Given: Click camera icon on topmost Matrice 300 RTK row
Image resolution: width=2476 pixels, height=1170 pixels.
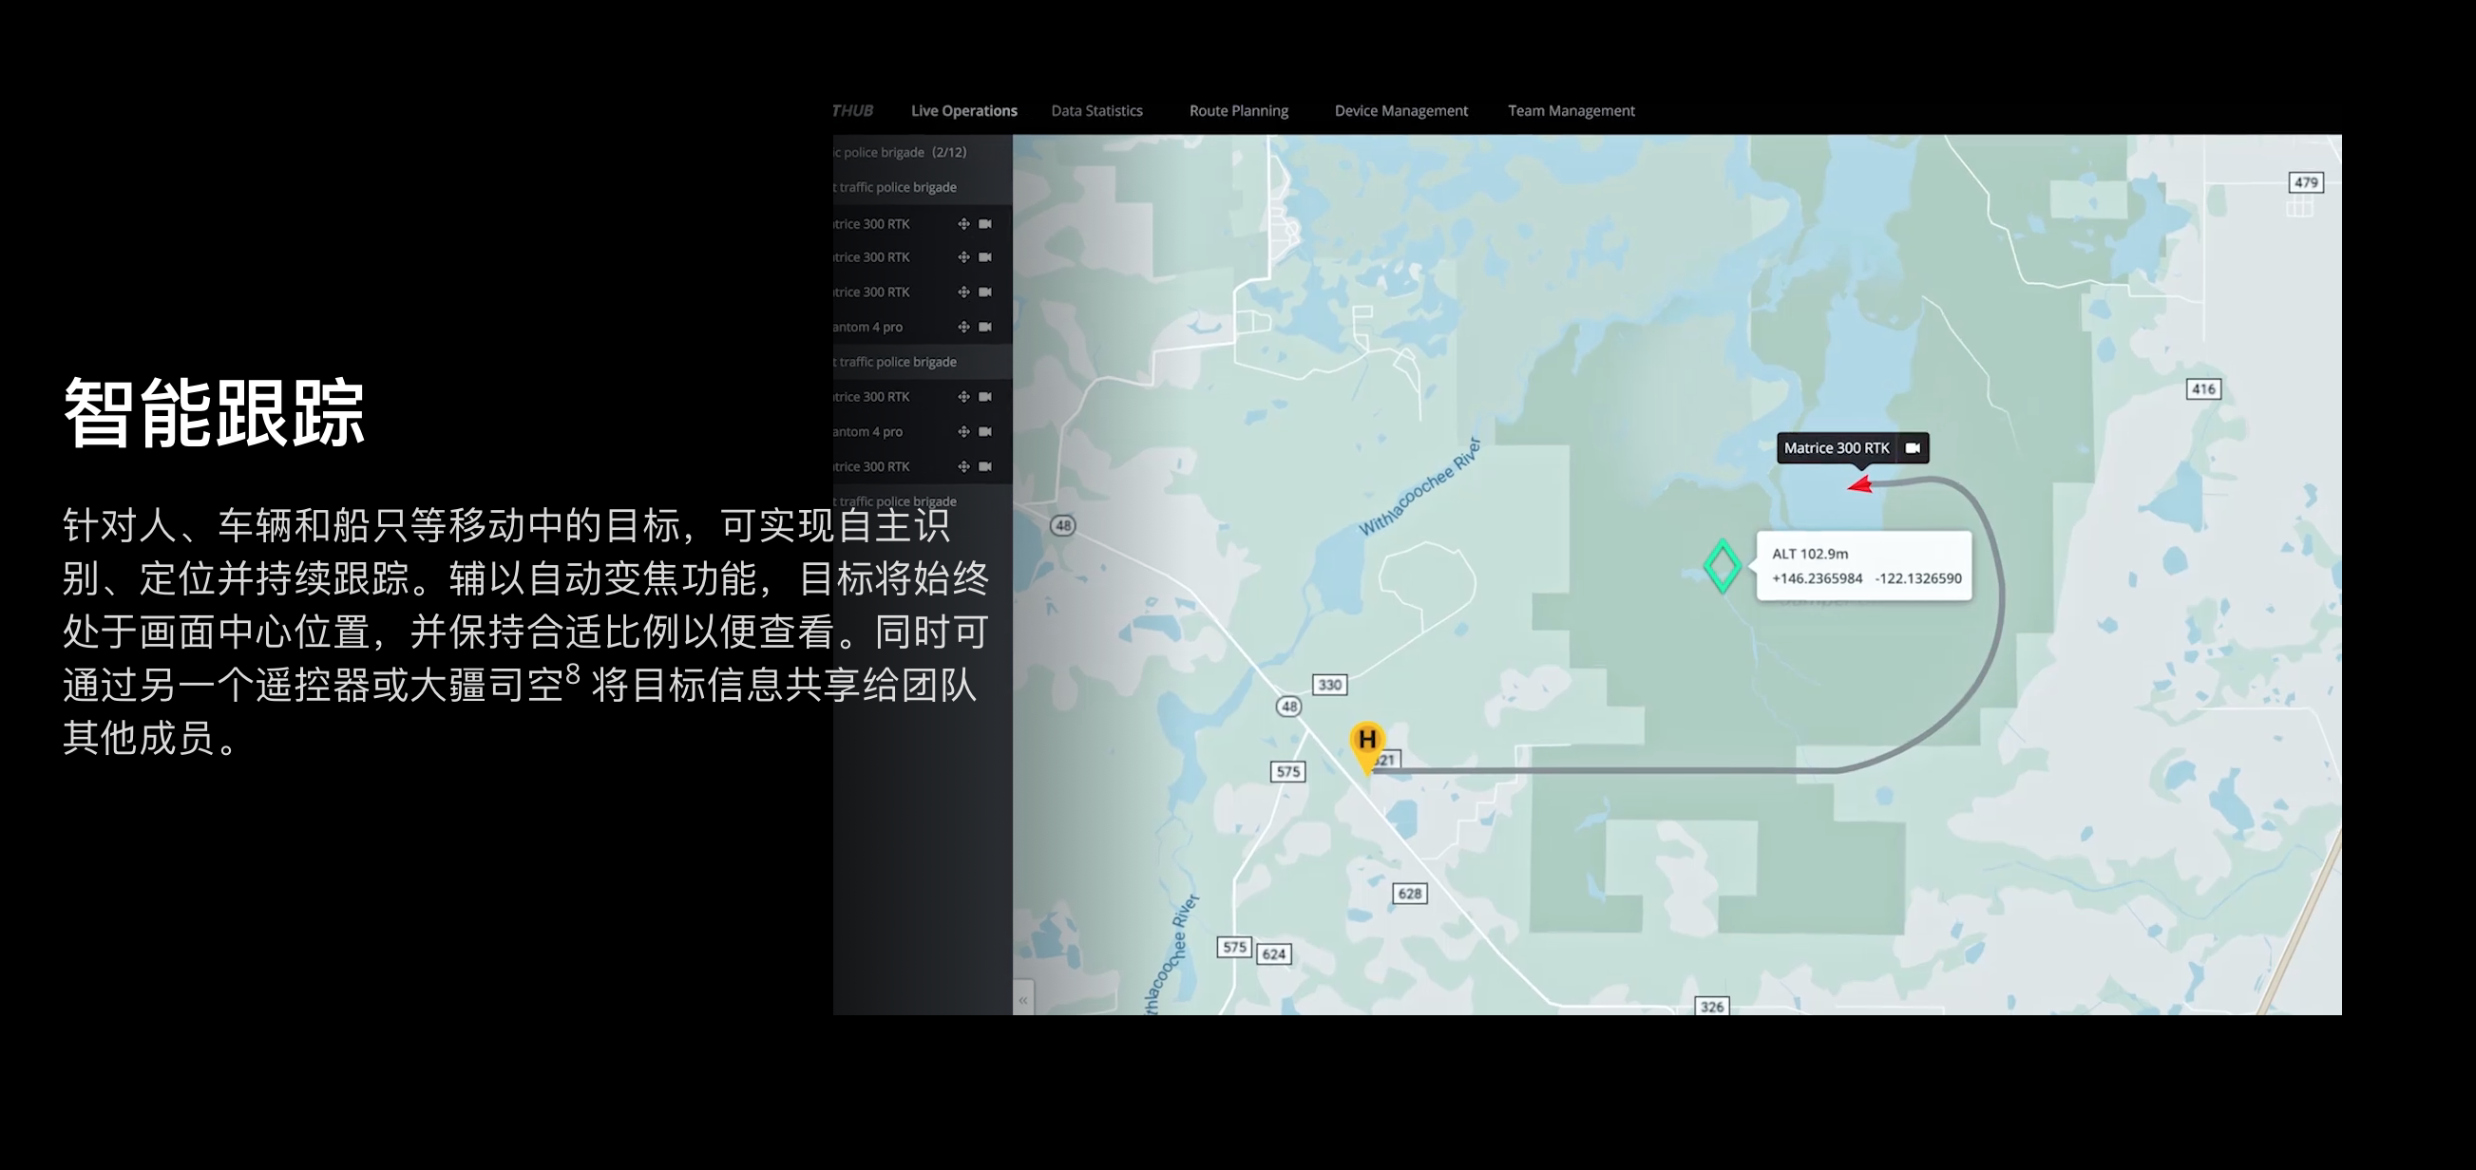Looking at the screenshot, I should point(985,224).
